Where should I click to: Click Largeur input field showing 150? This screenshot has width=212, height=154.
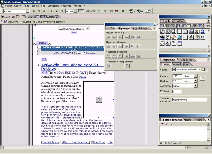(x=177, y=76)
